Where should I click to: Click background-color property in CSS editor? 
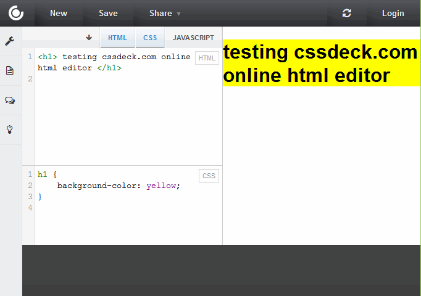coord(96,186)
